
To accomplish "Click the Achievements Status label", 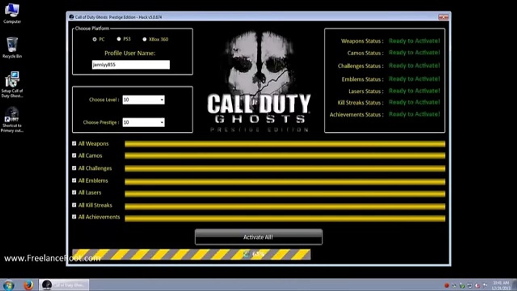I will tap(357, 115).
